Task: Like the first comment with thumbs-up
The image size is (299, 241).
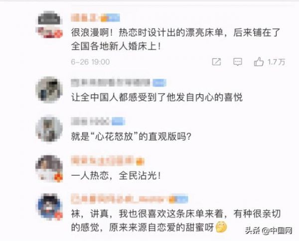Action: coord(259,62)
